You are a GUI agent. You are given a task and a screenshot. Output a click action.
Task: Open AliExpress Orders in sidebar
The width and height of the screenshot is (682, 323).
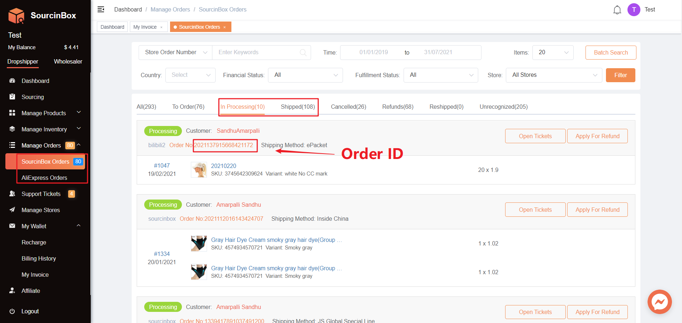click(44, 178)
